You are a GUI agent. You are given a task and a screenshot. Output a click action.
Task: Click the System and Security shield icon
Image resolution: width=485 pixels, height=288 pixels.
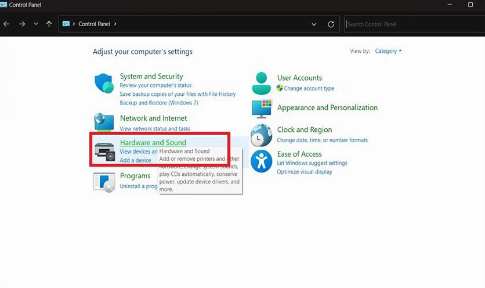click(x=104, y=84)
